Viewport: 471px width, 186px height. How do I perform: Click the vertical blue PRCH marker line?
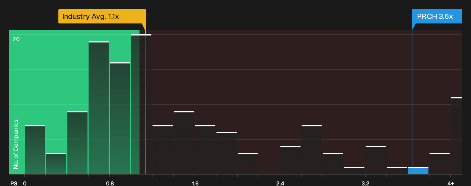pyautogui.click(x=412, y=99)
